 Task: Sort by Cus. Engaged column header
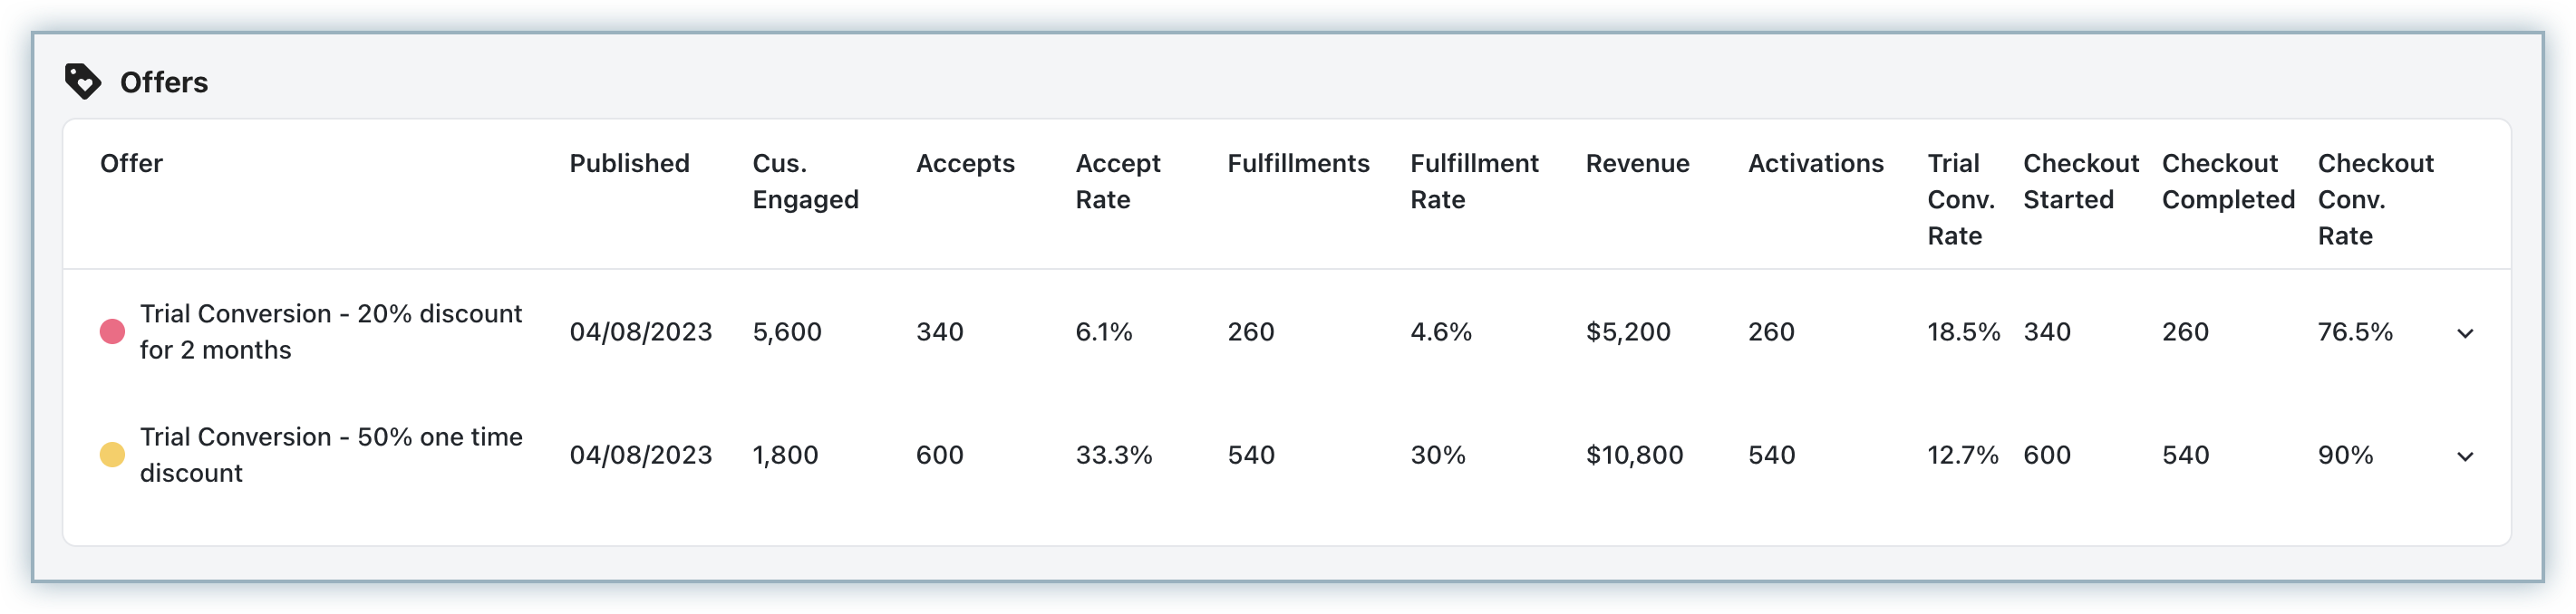coord(805,182)
